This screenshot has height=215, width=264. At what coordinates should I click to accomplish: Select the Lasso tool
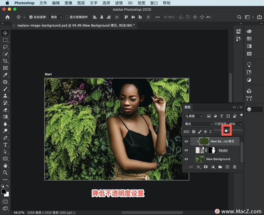tap(5, 47)
